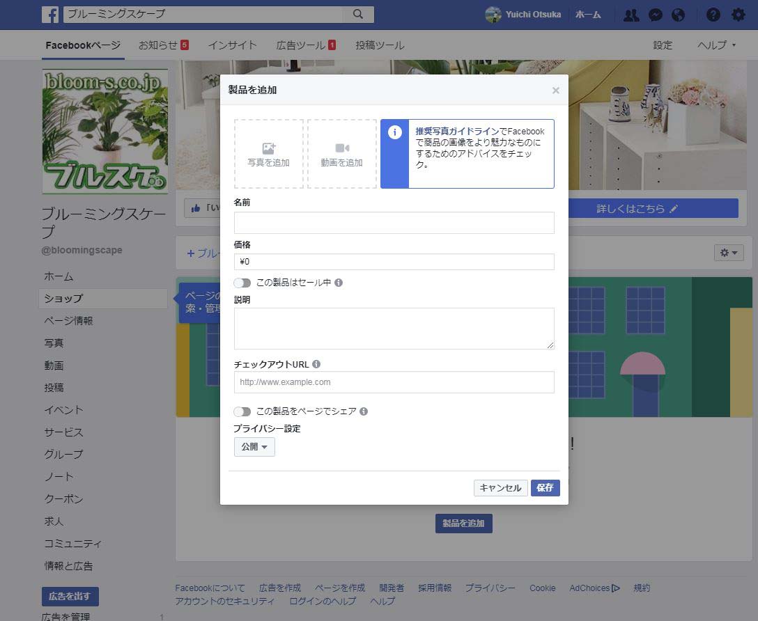Click 製品を追加 button below dialog

pyautogui.click(x=463, y=524)
